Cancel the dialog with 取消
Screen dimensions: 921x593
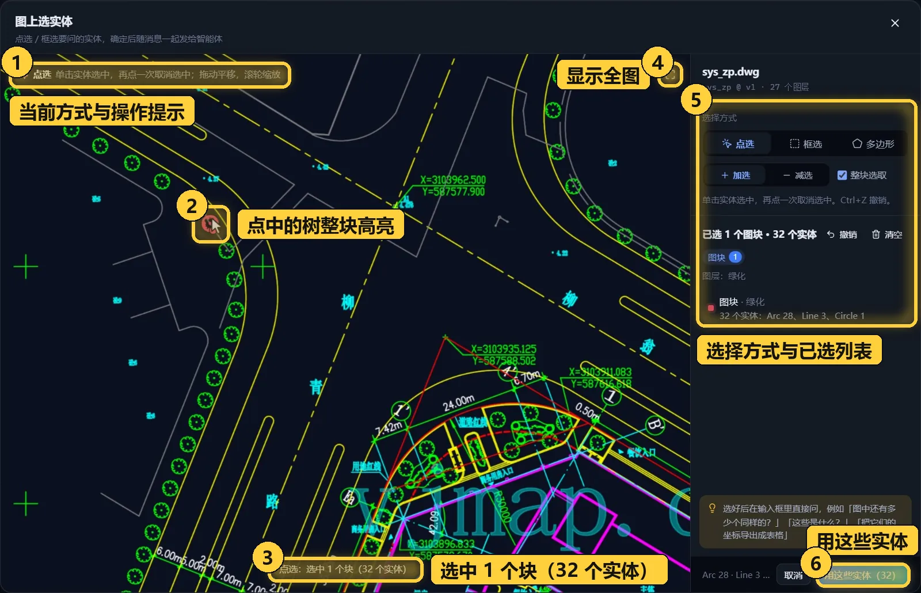point(793,575)
